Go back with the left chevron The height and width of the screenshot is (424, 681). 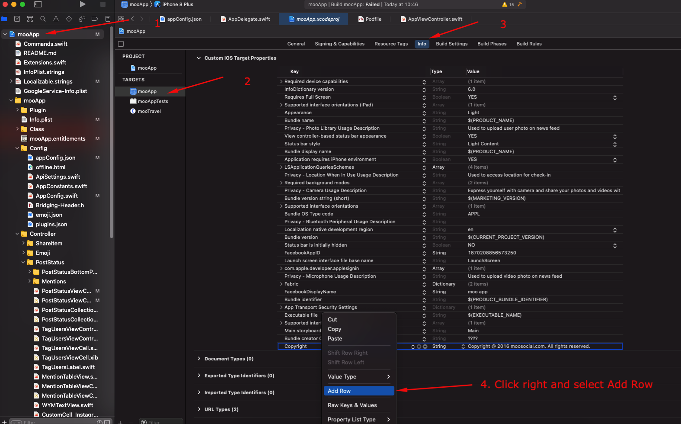[132, 19]
